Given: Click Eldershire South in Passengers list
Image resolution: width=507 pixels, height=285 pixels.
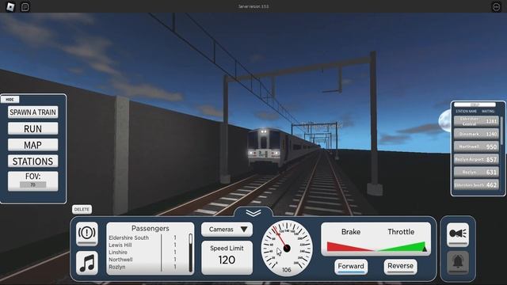Looking at the screenshot, I should tap(128, 237).
